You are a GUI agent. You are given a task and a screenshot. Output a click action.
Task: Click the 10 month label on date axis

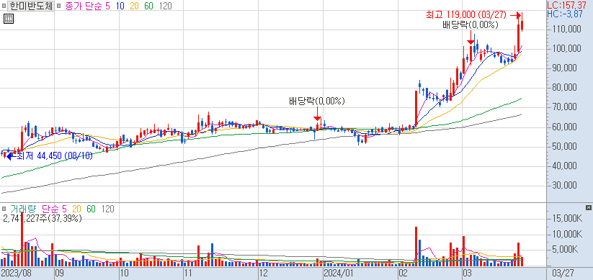coord(124,273)
